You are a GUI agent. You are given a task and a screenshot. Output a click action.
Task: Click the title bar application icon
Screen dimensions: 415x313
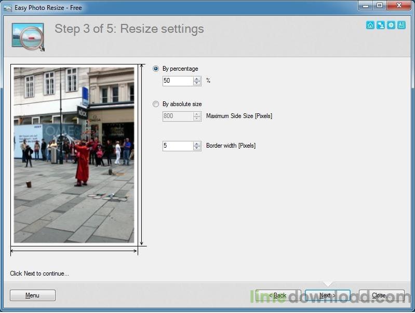(7, 8)
